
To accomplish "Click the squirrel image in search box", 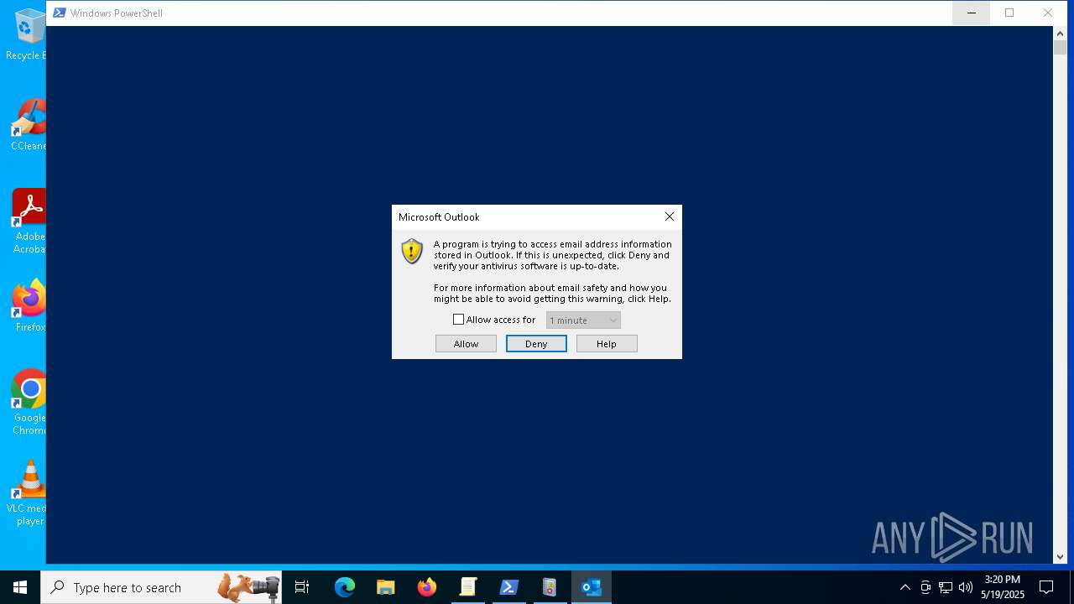I will [248, 587].
